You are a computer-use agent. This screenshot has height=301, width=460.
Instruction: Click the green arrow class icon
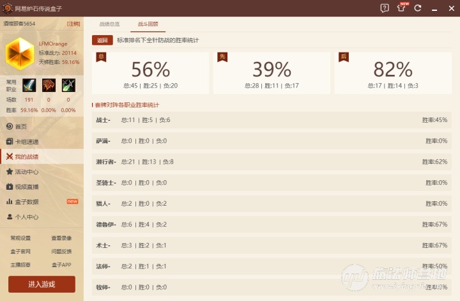68,86
